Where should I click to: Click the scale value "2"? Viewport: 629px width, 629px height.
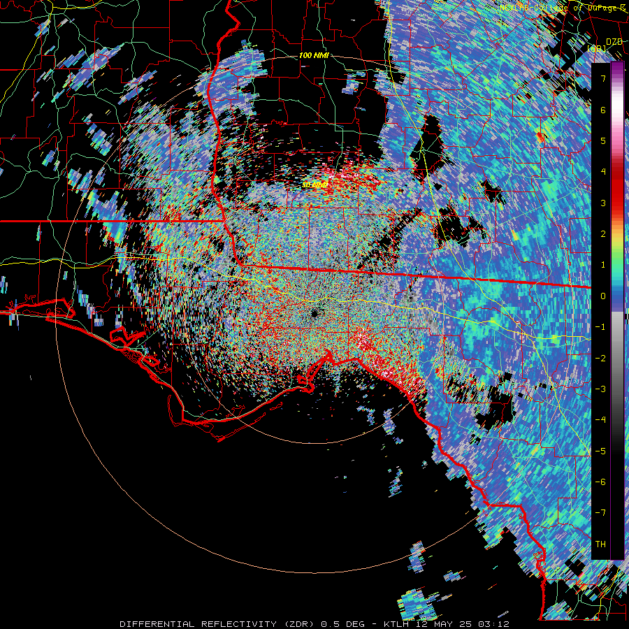point(603,234)
